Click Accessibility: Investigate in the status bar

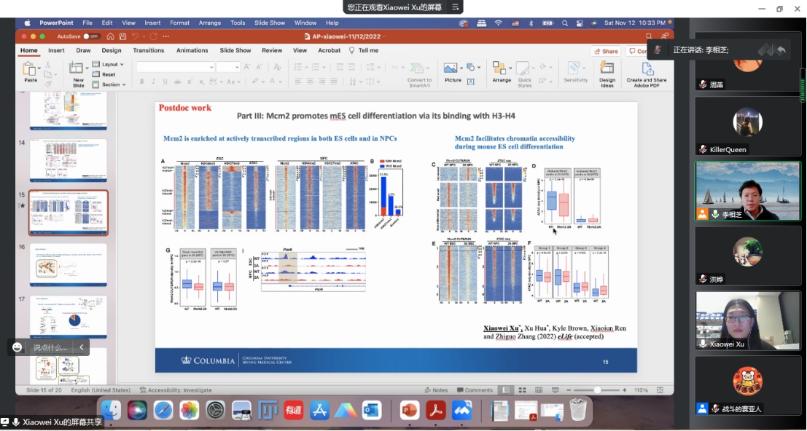pyautogui.click(x=176, y=390)
